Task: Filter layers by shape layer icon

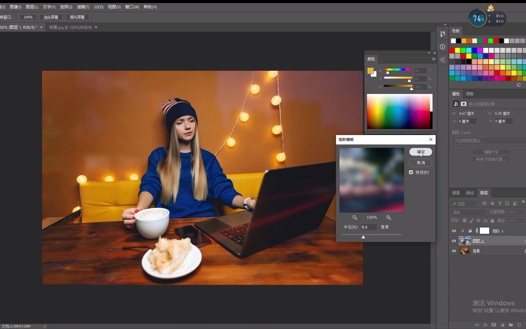Action: [x=507, y=203]
